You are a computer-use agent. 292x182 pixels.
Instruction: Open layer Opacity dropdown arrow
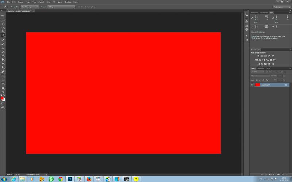(x=284, y=76)
